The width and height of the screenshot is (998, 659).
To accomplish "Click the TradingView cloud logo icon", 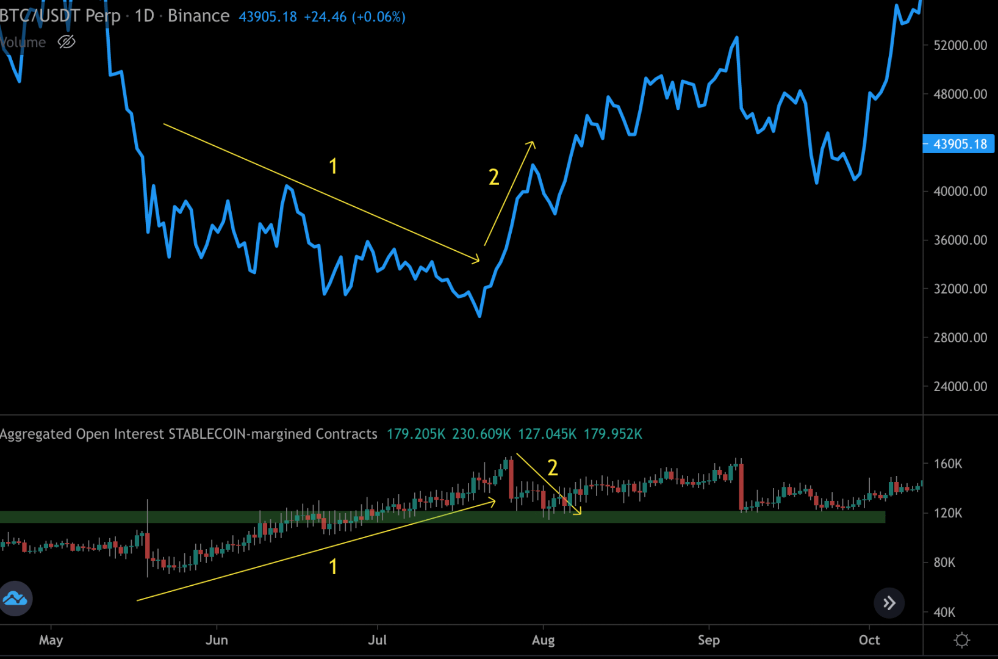I will point(15,599).
